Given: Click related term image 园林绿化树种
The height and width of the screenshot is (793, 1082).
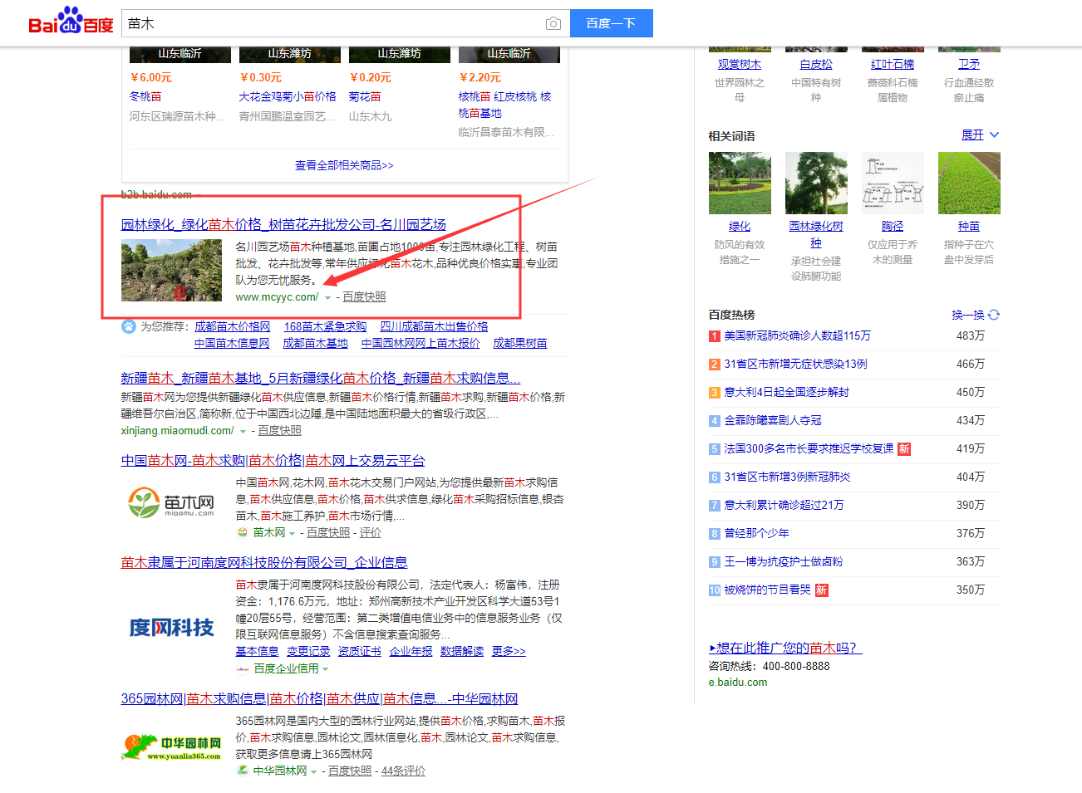Looking at the screenshot, I should point(816,183).
